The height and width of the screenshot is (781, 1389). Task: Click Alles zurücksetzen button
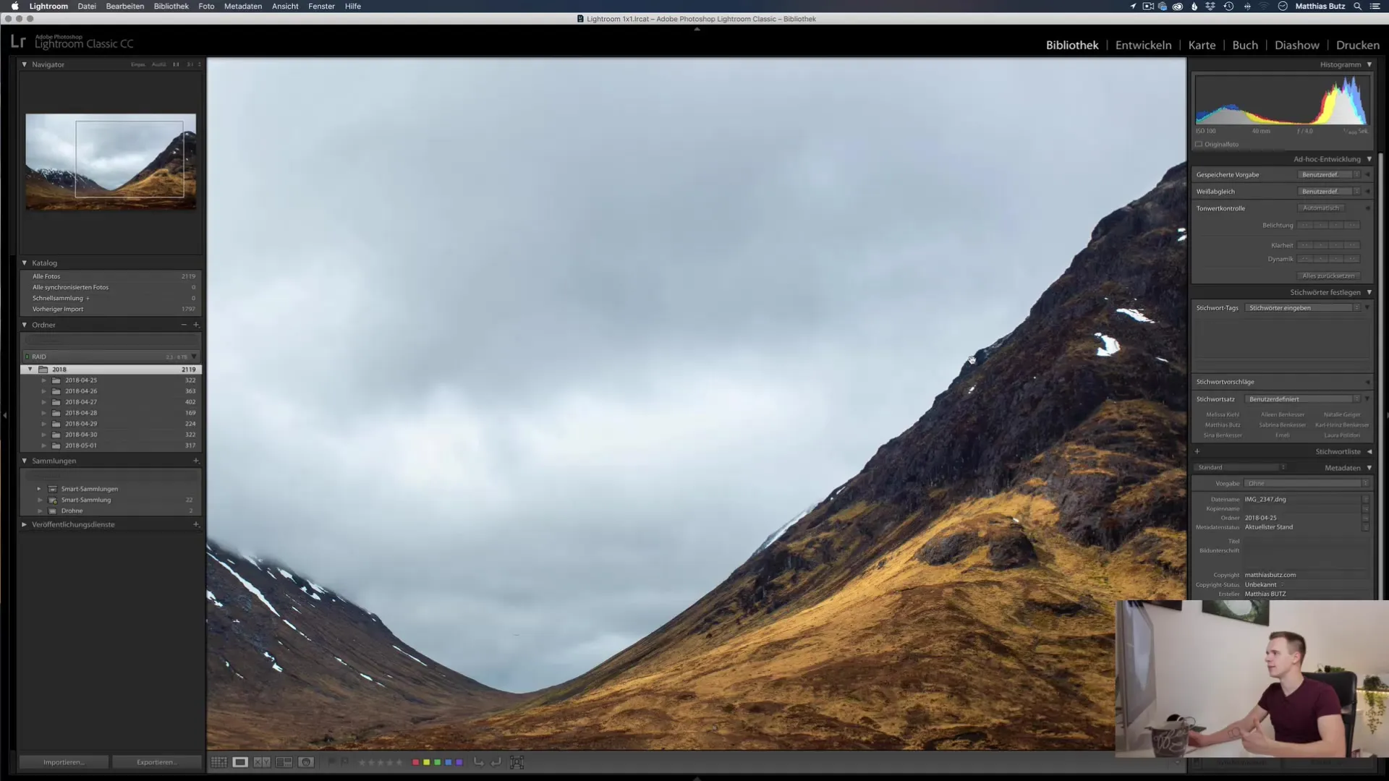point(1328,276)
